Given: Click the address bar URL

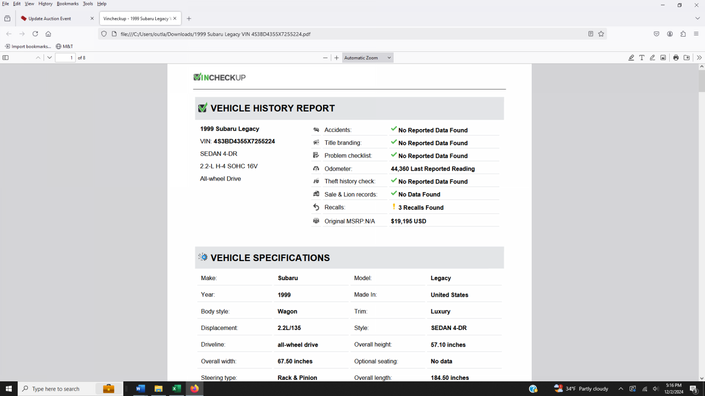Looking at the screenshot, I should (x=215, y=34).
